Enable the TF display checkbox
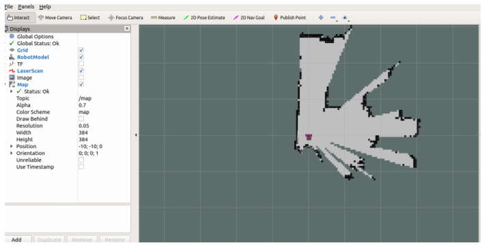 [81, 64]
